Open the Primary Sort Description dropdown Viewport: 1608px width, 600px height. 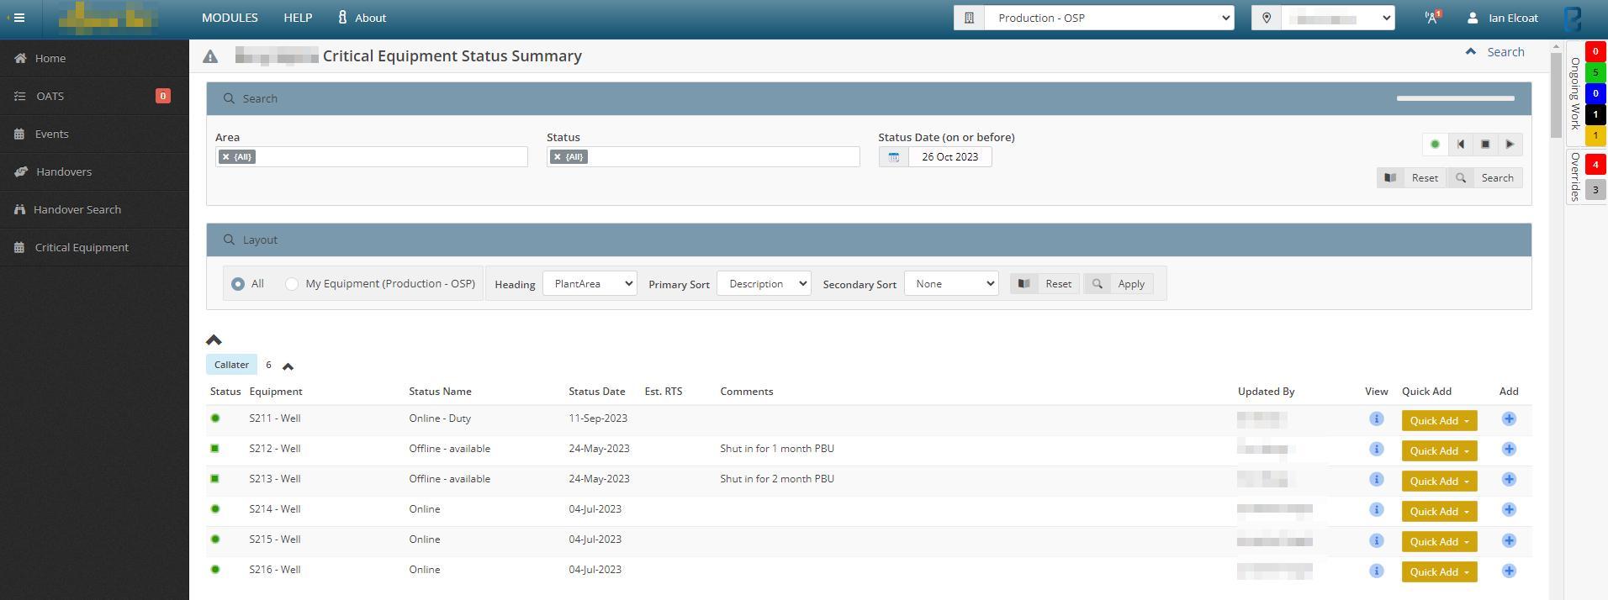pyautogui.click(x=764, y=284)
